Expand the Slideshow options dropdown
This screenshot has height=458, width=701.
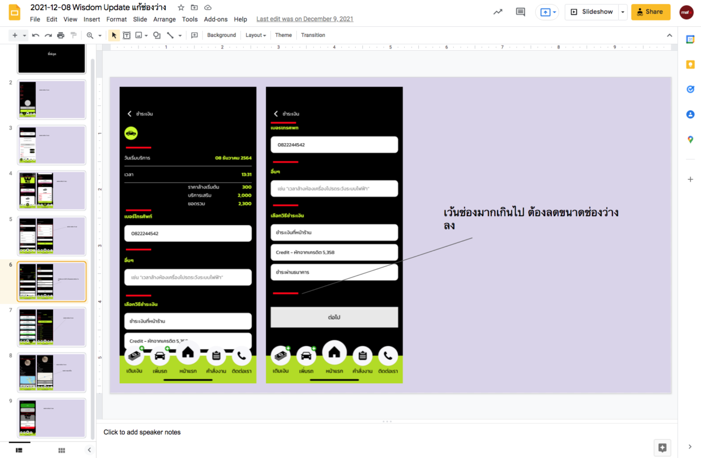coord(622,12)
